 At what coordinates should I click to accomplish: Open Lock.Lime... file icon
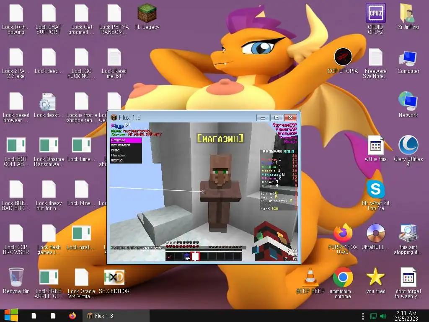pyautogui.click(x=81, y=145)
